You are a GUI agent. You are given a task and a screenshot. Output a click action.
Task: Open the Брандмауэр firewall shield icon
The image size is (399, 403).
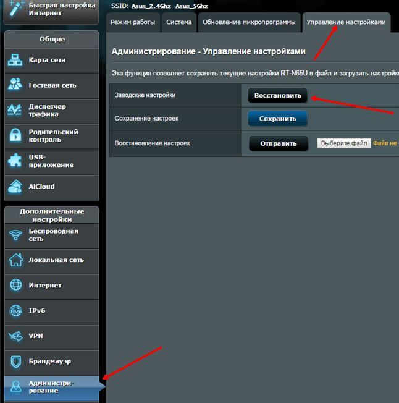[x=15, y=362]
